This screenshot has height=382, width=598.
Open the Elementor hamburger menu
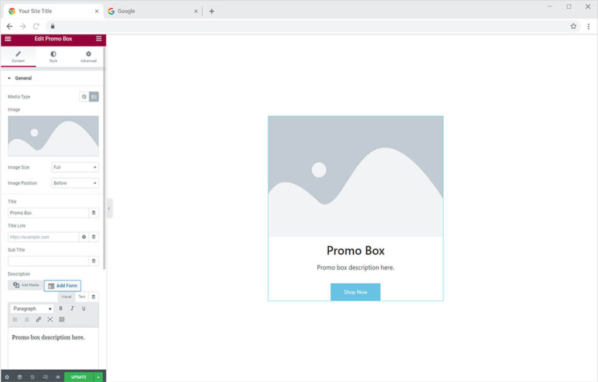(8, 39)
